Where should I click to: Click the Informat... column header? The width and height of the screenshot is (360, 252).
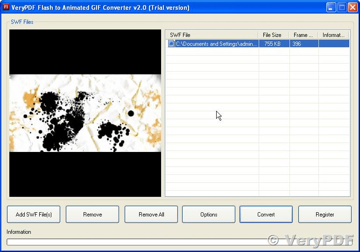pos(333,35)
